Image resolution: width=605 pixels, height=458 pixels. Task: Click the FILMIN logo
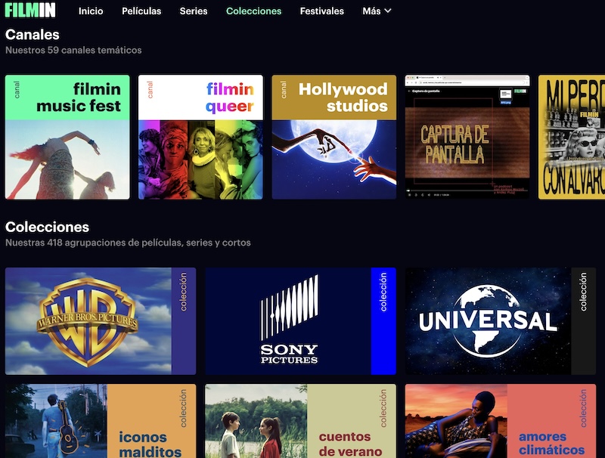30,10
